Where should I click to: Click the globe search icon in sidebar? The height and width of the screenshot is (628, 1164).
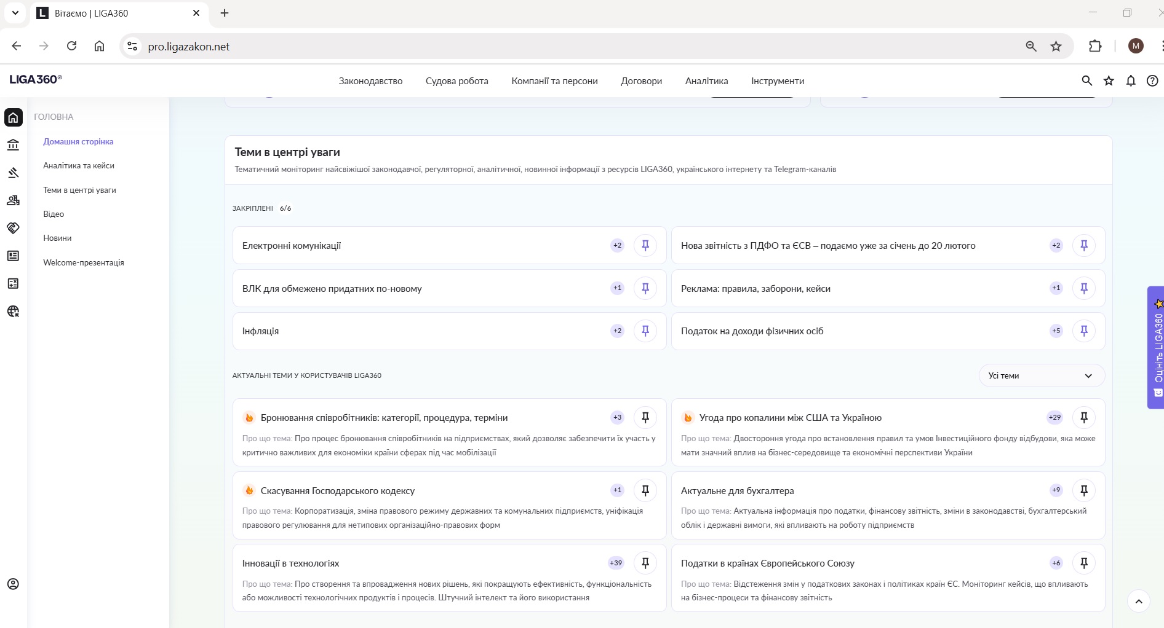pos(13,312)
